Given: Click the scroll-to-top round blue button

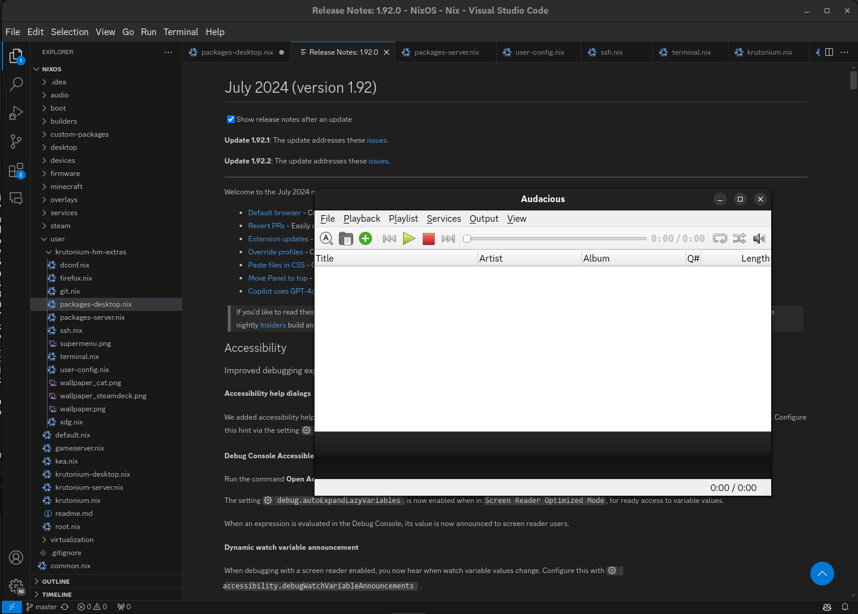Looking at the screenshot, I should click(822, 574).
